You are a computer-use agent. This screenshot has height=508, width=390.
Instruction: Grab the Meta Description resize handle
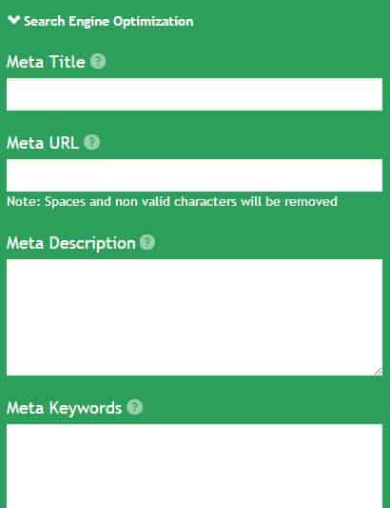pos(379,372)
